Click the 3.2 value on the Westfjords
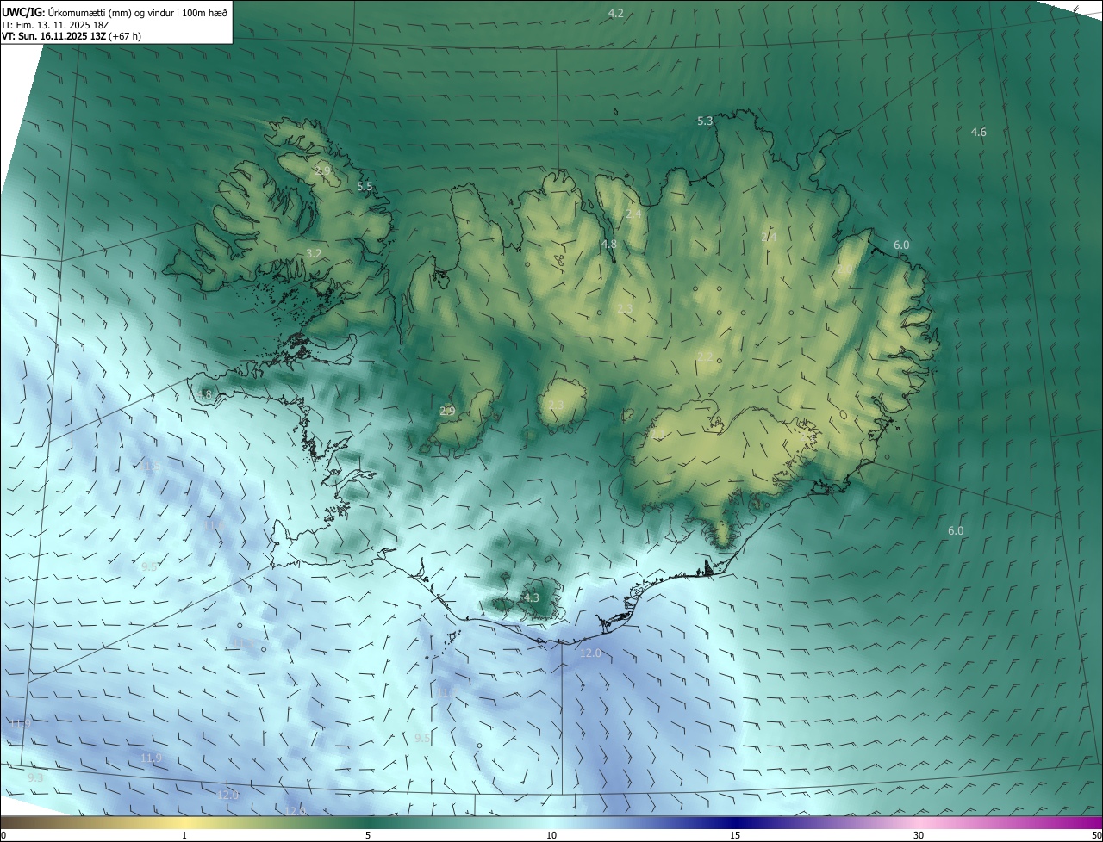The height and width of the screenshot is (842, 1103). pos(314,253)
